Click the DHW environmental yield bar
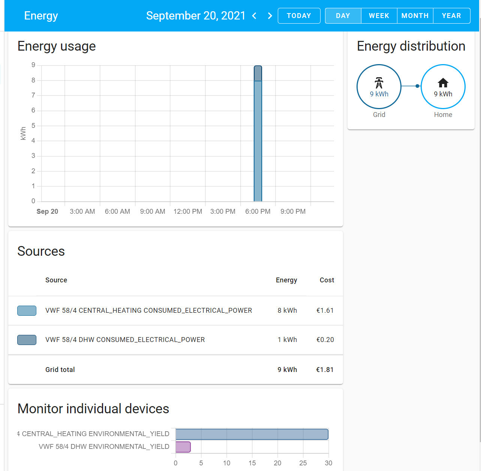This screenshot has width=481, height=471. (183, 447)
